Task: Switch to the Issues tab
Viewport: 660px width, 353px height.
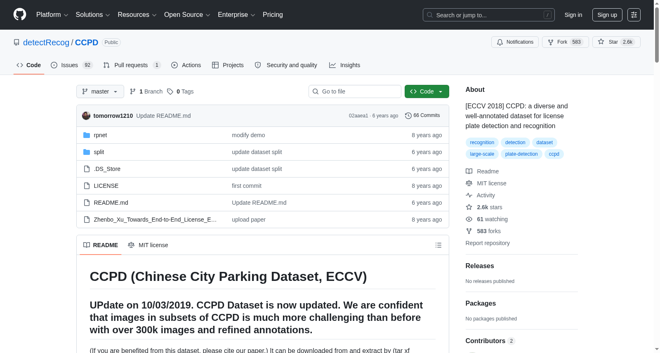Action: pyautogui.click(x=72, y=65)
